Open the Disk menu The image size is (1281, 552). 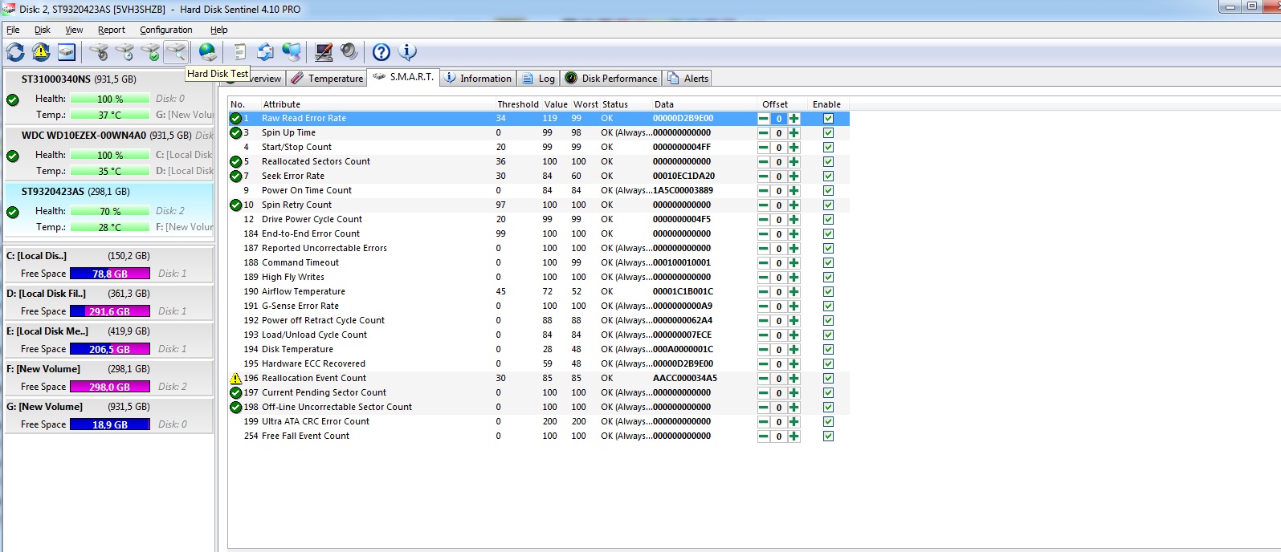coord(43,30)
